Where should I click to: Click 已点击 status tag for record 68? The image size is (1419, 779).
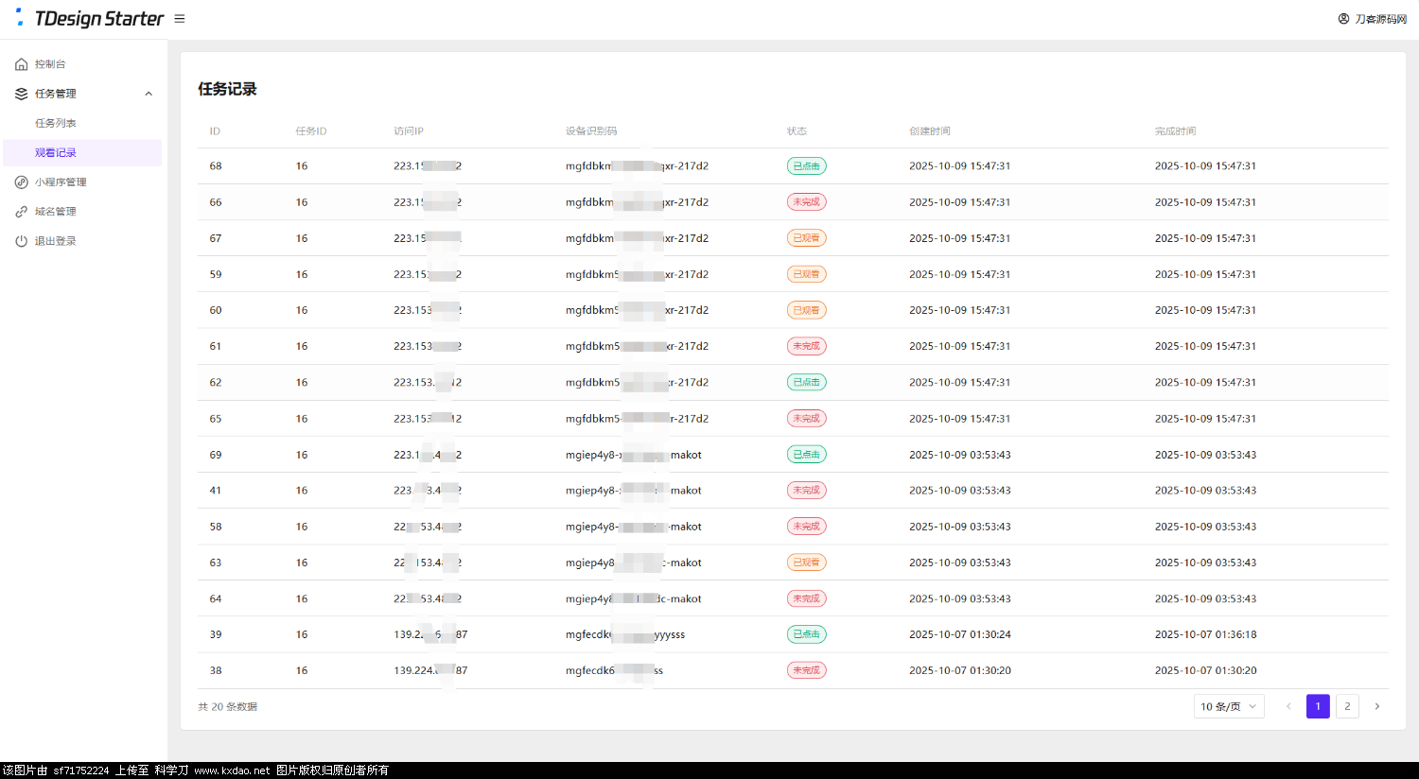click(806, 166)
